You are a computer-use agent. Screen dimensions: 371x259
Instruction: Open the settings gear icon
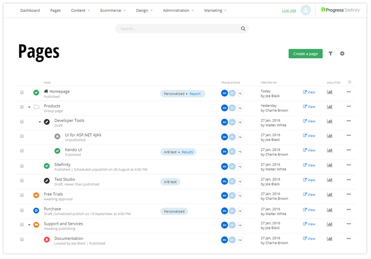click(x=342, y=54)
